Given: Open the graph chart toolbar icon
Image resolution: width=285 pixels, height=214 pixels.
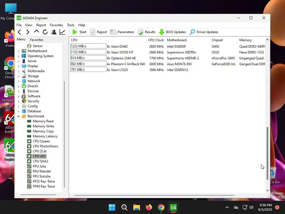Looking at the screenshot, I should pos(62,32).
